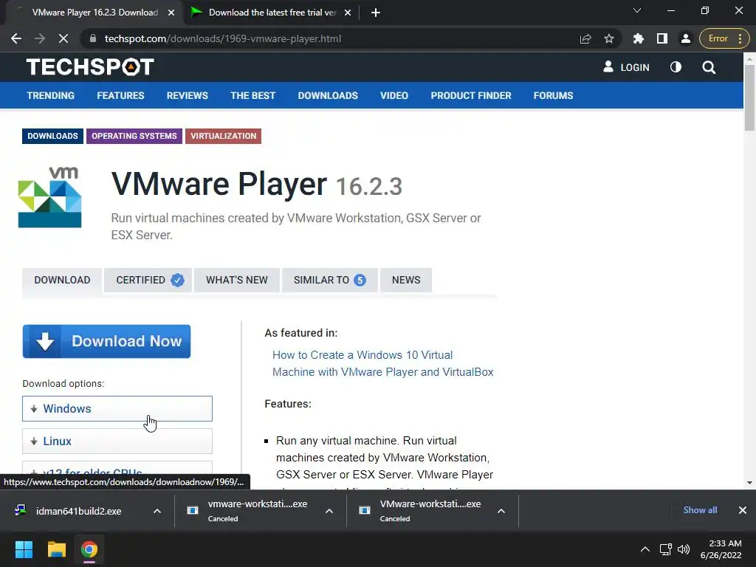View site info via the padlock icon
The image size is (756, 567).
click(x=94, y=38)
